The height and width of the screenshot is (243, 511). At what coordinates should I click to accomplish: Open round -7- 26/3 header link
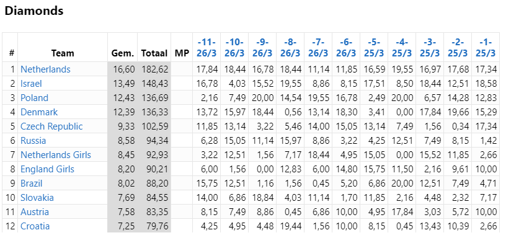318,48
